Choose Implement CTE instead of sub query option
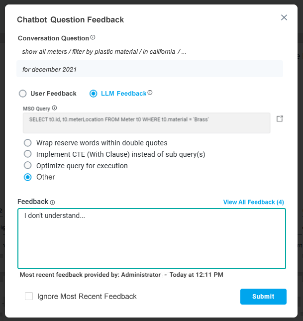 (x=28, y=154)
